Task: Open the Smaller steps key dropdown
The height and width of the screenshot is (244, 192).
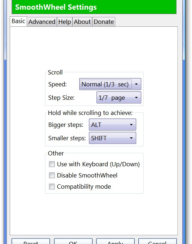Action: click(x=112, y=138)
